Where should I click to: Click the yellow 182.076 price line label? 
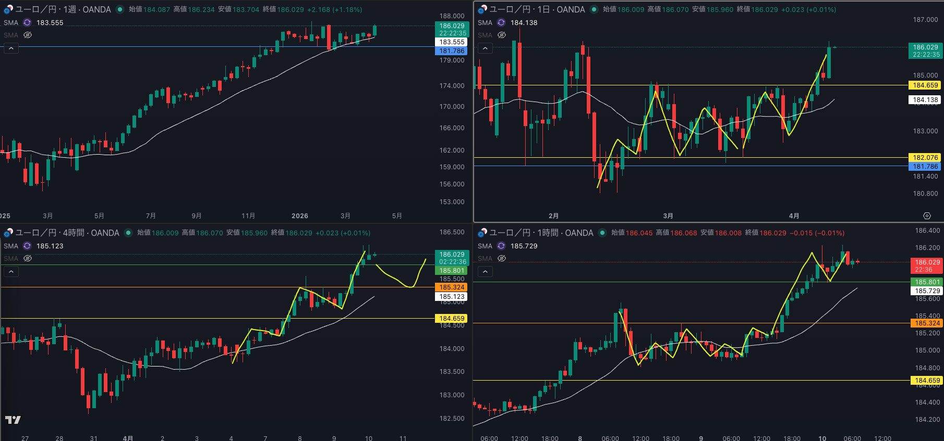point(925,157)
